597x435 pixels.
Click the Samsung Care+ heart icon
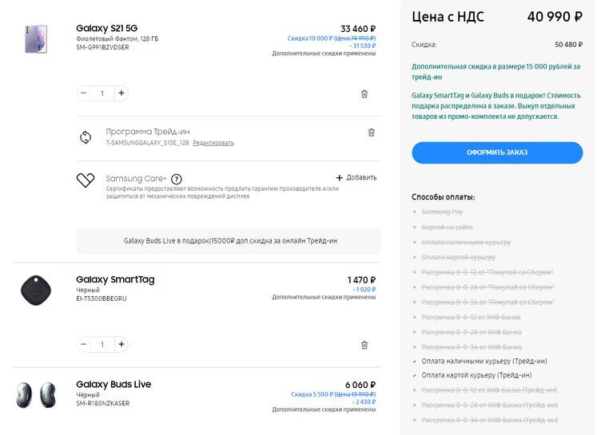tap(86, 180)
